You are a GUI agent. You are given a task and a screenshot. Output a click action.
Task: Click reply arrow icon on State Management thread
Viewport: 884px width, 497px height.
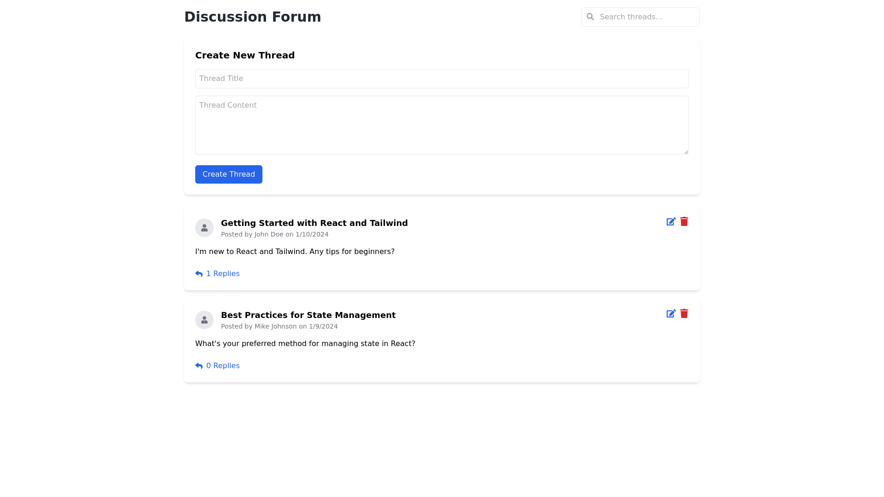point(199,366)
